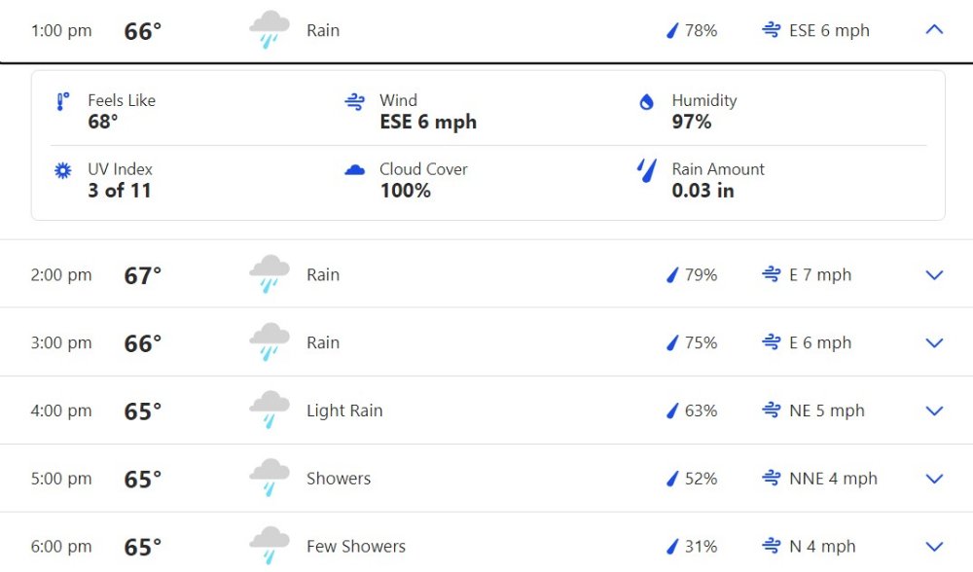Image resolution: width=973 pixels, height=572 pixels.
Task: Expand the 5:00 pm Showers row
Action: coord(934,479)
